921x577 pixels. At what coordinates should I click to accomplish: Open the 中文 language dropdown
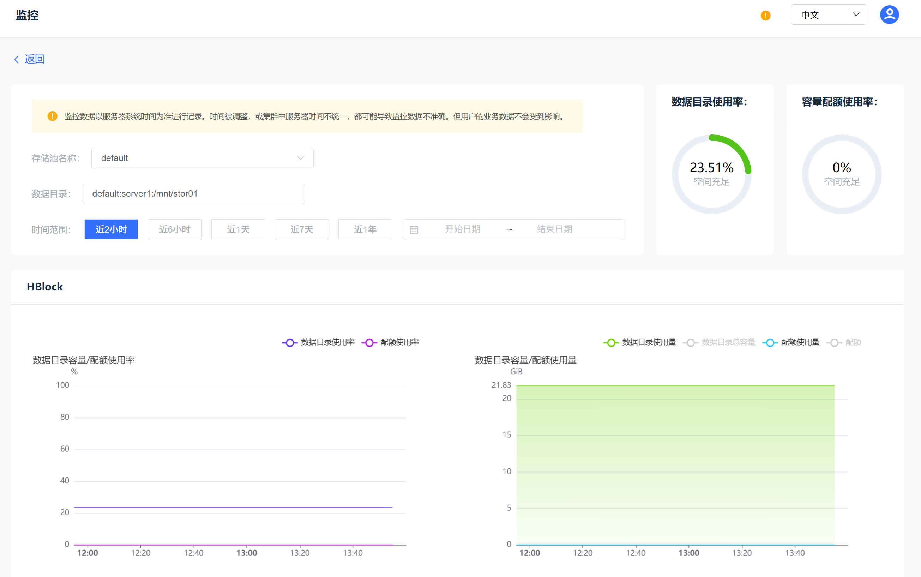(x=829, y=15)
